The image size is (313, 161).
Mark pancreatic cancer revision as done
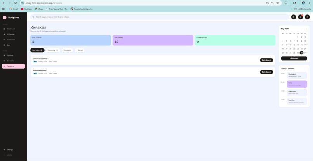pyautogui.click(x=266, y=60)
